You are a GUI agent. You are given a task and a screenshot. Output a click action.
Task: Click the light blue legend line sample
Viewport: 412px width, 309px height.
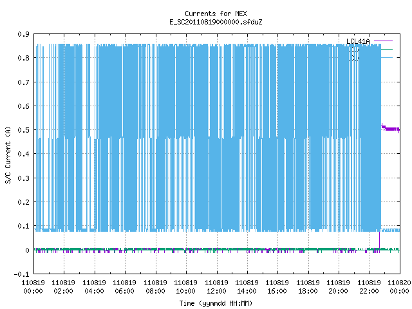[x=387, y=57]
